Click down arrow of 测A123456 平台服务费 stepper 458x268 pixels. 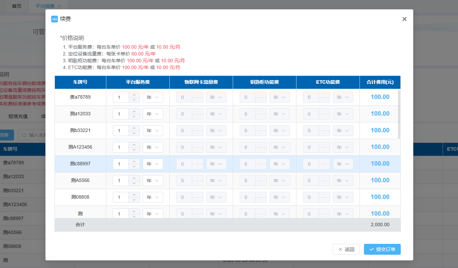tap(134, 150)
